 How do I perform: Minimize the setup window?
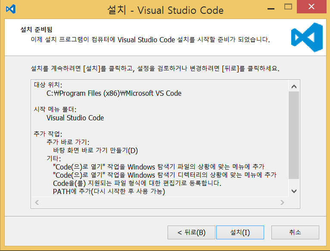pos(271,9)
